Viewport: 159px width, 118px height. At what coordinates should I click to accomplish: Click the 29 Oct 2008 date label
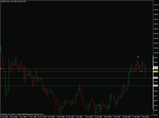[13, 117]
